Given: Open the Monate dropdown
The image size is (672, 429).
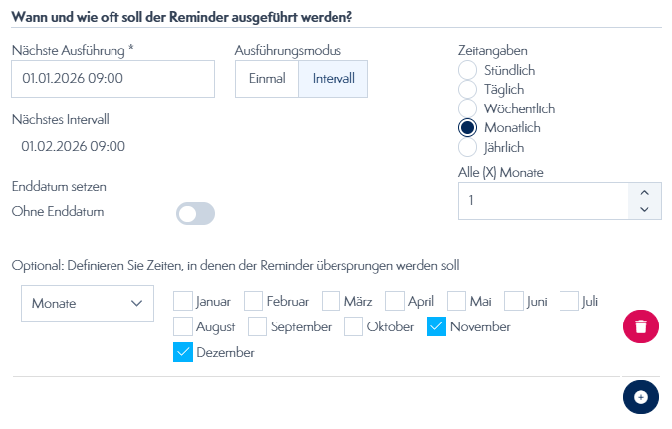Looking at the screenshot, I should tap(88, 303).
